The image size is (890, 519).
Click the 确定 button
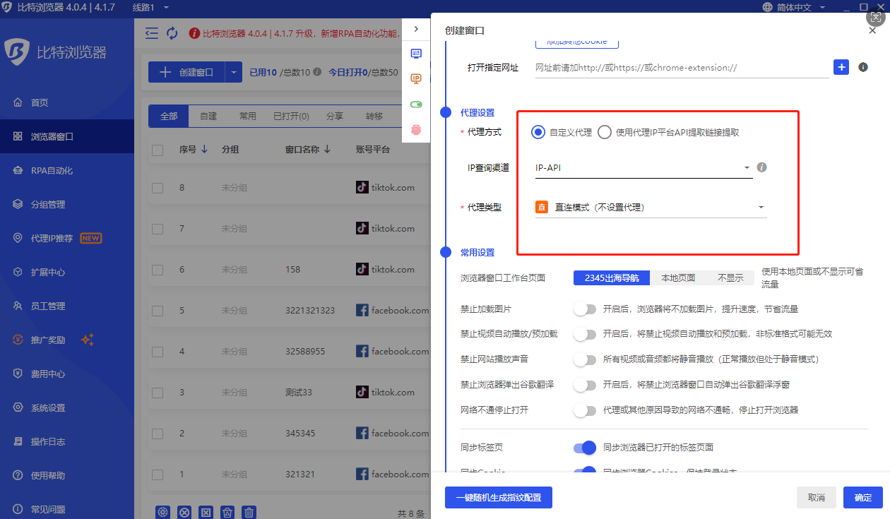[862, 497]
